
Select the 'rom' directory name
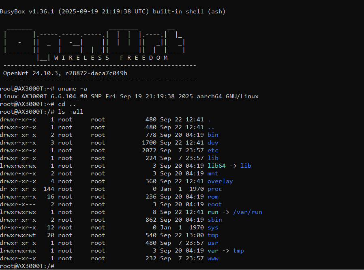point(213,197)
